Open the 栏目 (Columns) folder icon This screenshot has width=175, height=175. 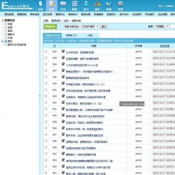(x=63, y=6)
